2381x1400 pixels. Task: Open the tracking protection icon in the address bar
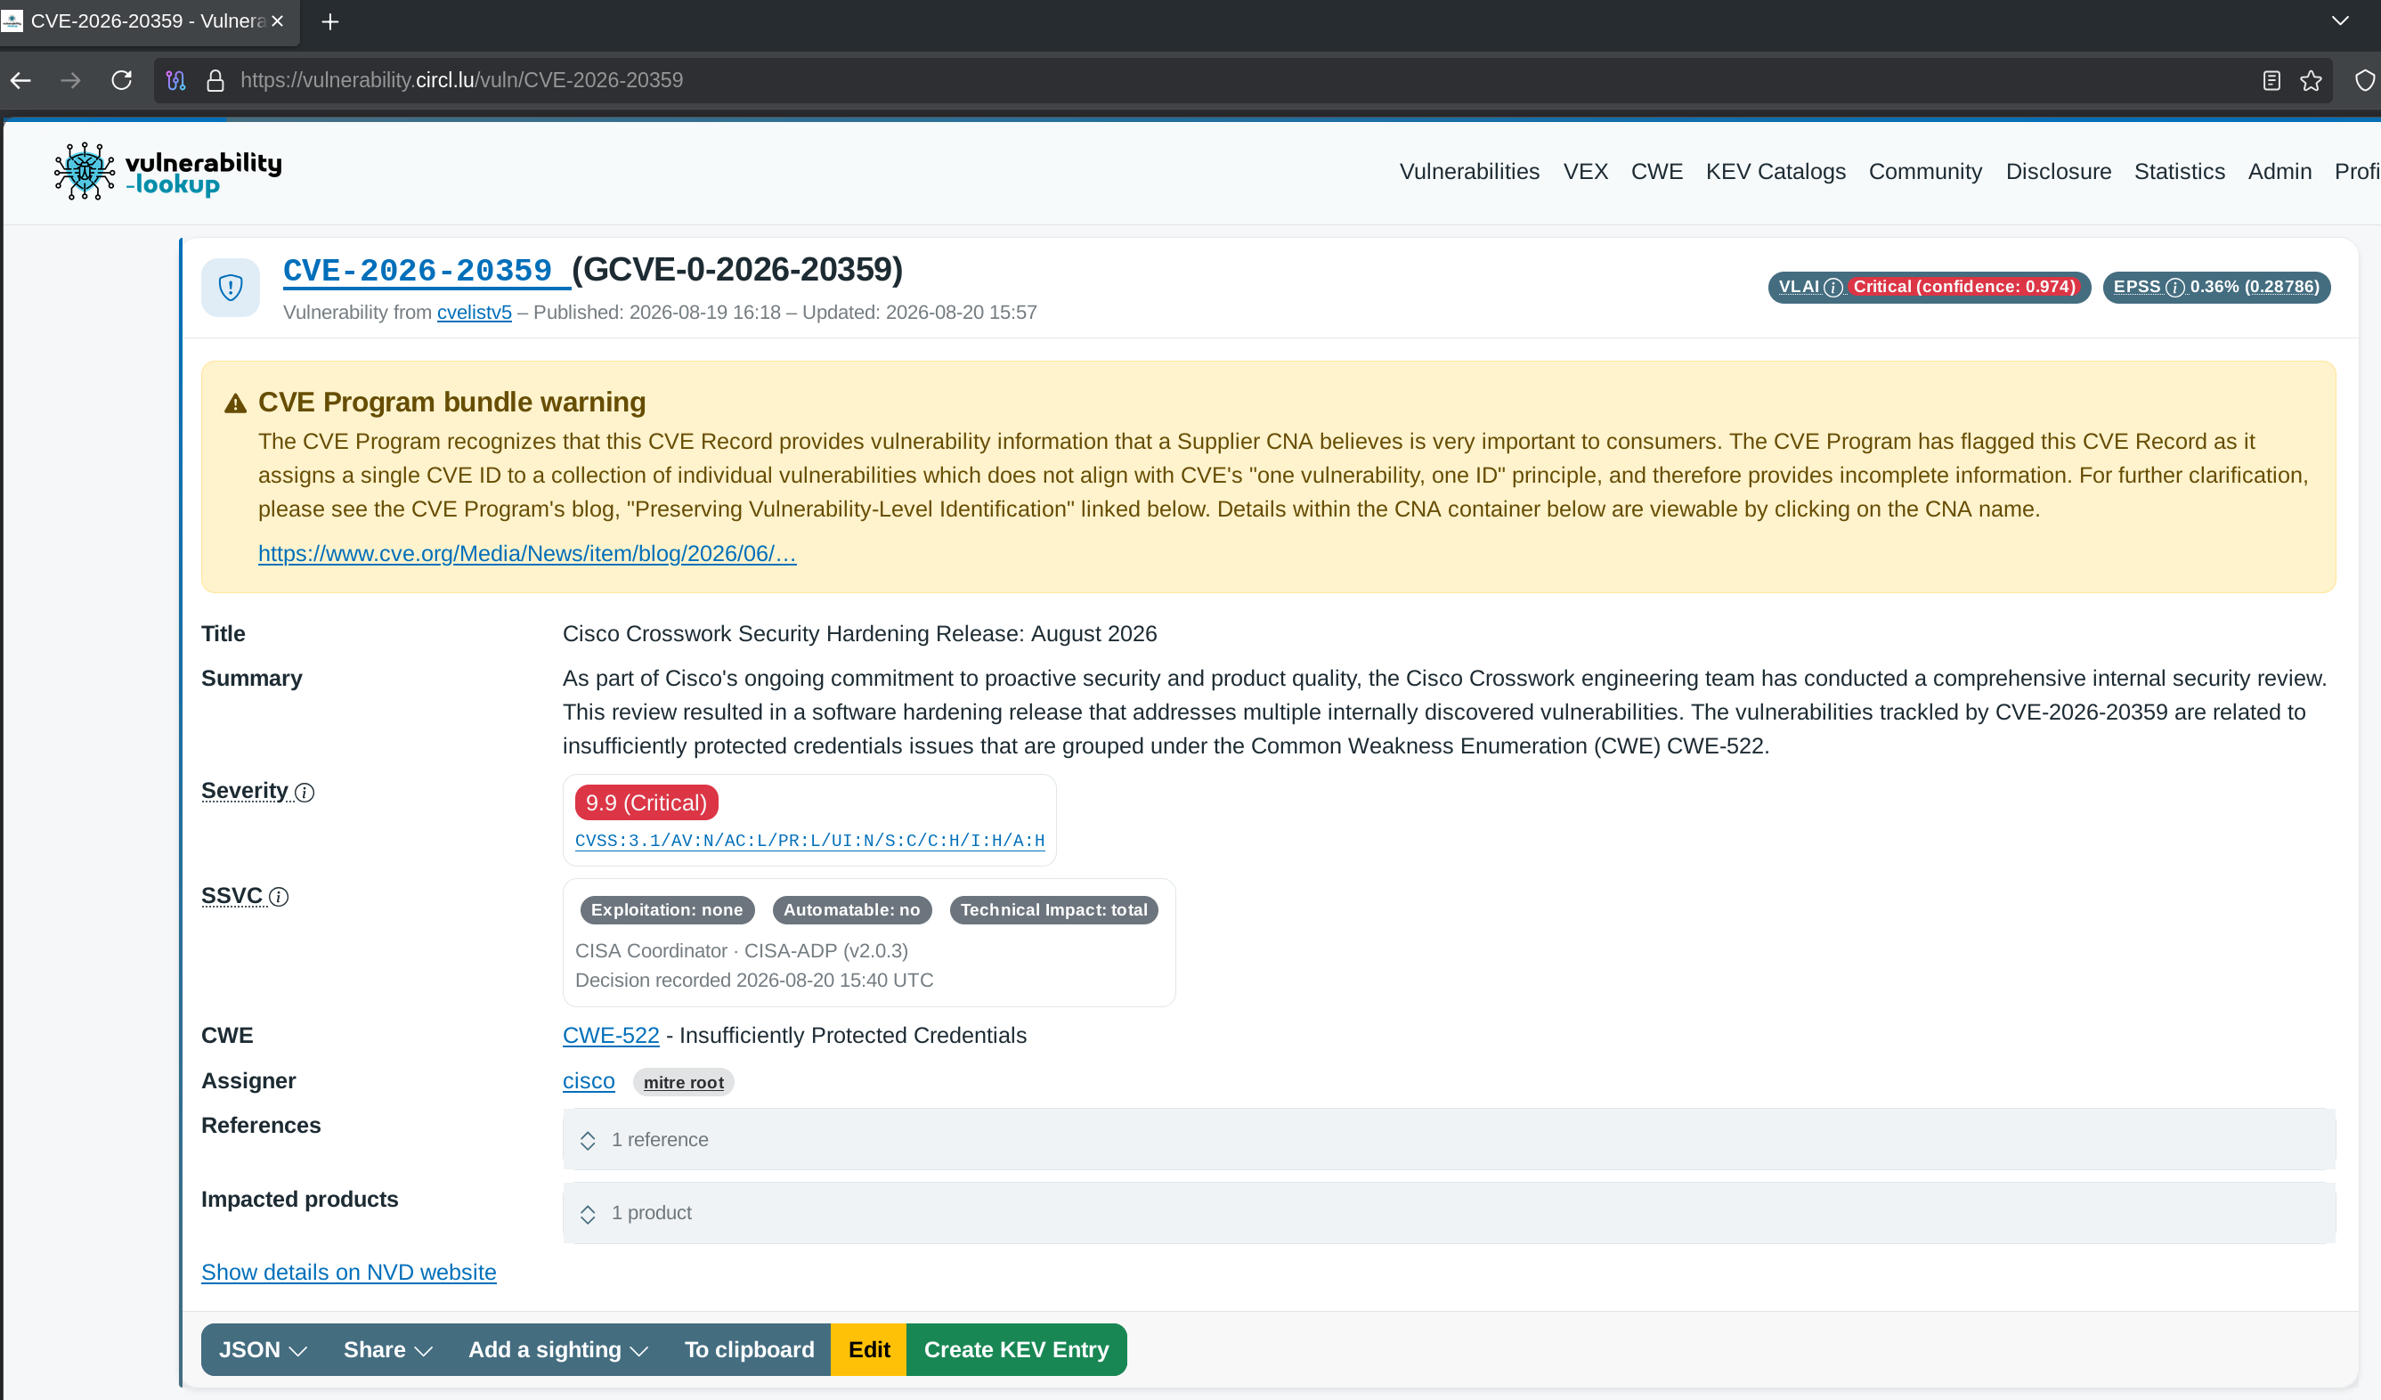175,80
